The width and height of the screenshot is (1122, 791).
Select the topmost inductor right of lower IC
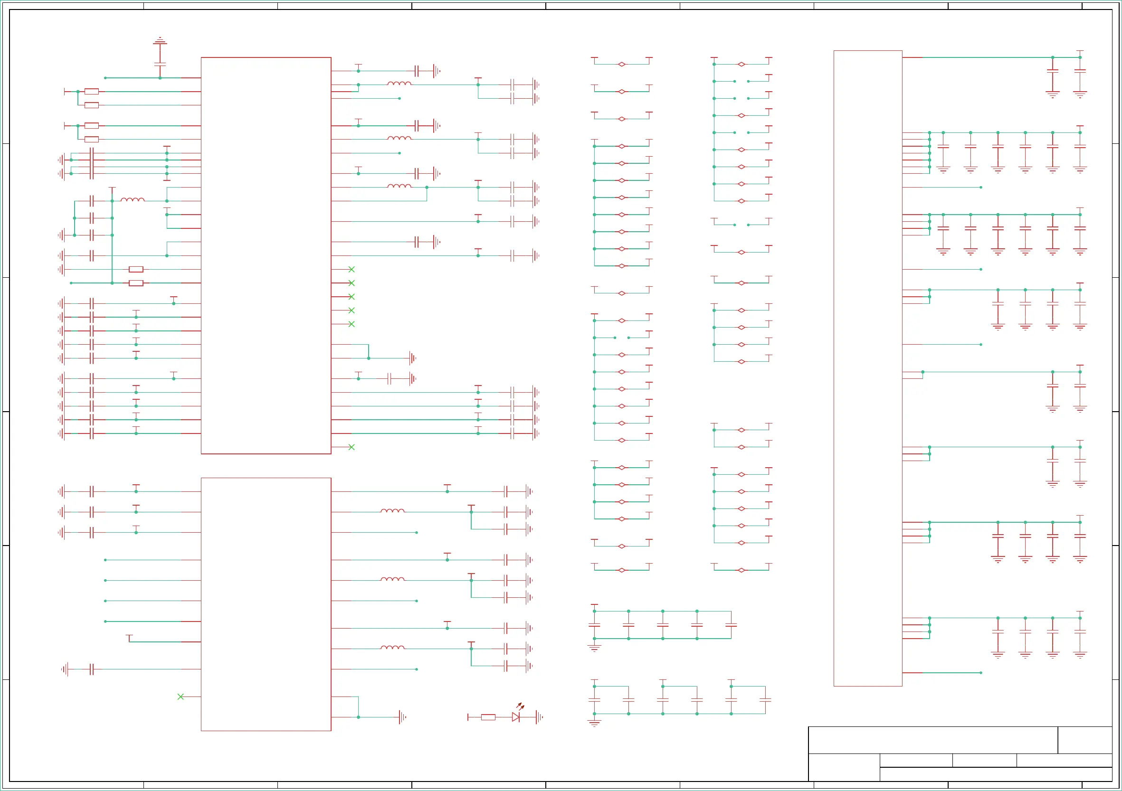pos(392,510)
